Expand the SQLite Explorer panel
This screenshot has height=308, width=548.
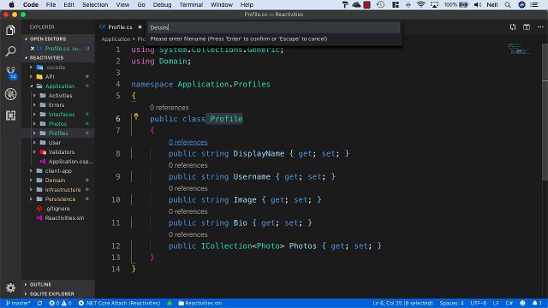click(51, 293)
